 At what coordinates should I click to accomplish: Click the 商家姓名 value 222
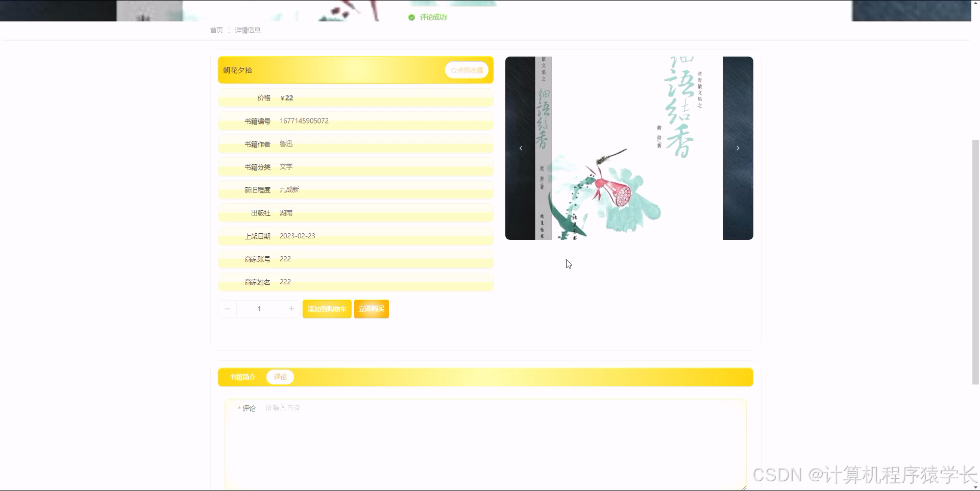click(285, 282)
